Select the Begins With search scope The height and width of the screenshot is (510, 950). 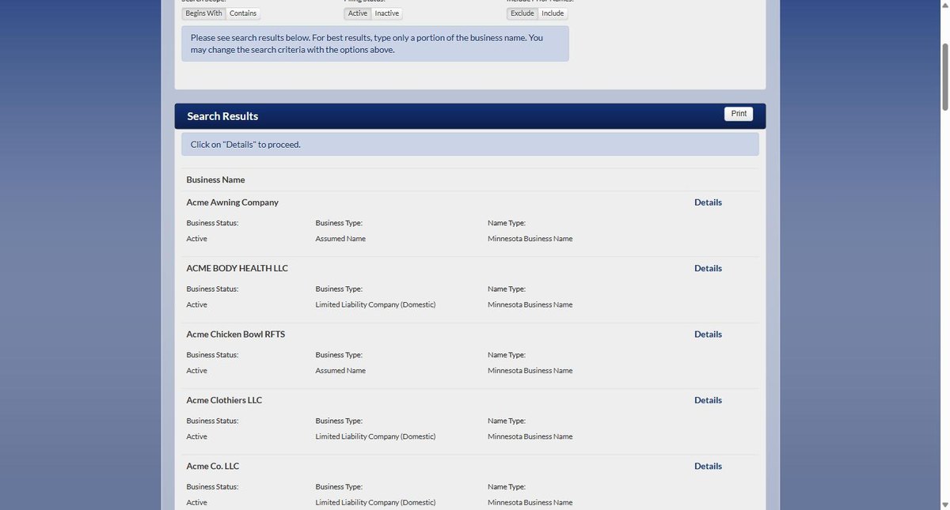coord(203,13)
